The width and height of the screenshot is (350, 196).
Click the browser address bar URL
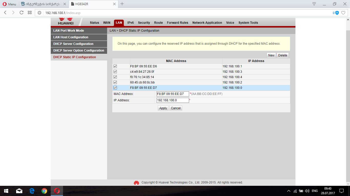point(63,13)
